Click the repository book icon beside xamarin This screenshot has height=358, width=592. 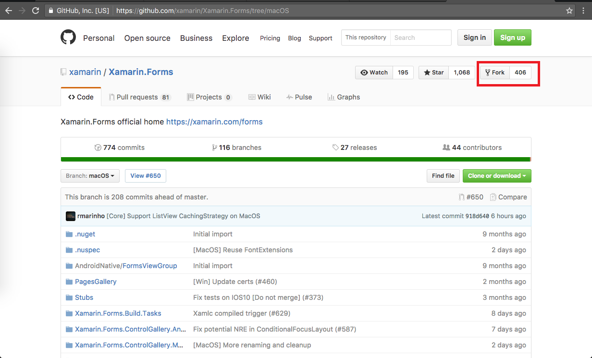[x=63, y=72]
